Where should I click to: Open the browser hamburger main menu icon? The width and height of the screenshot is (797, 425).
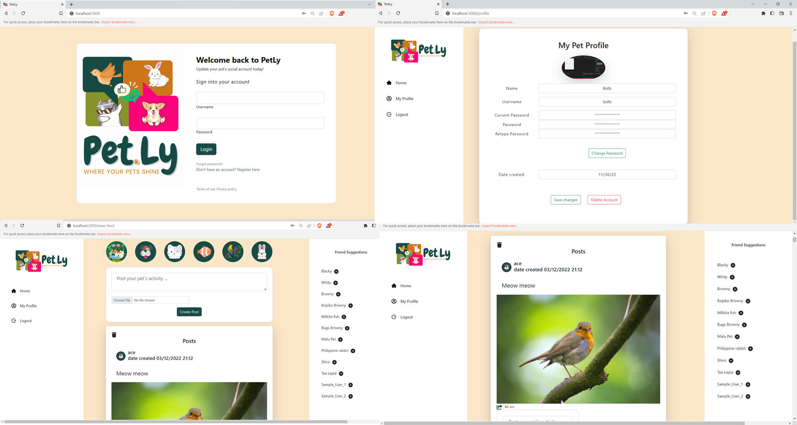point(791,13)
